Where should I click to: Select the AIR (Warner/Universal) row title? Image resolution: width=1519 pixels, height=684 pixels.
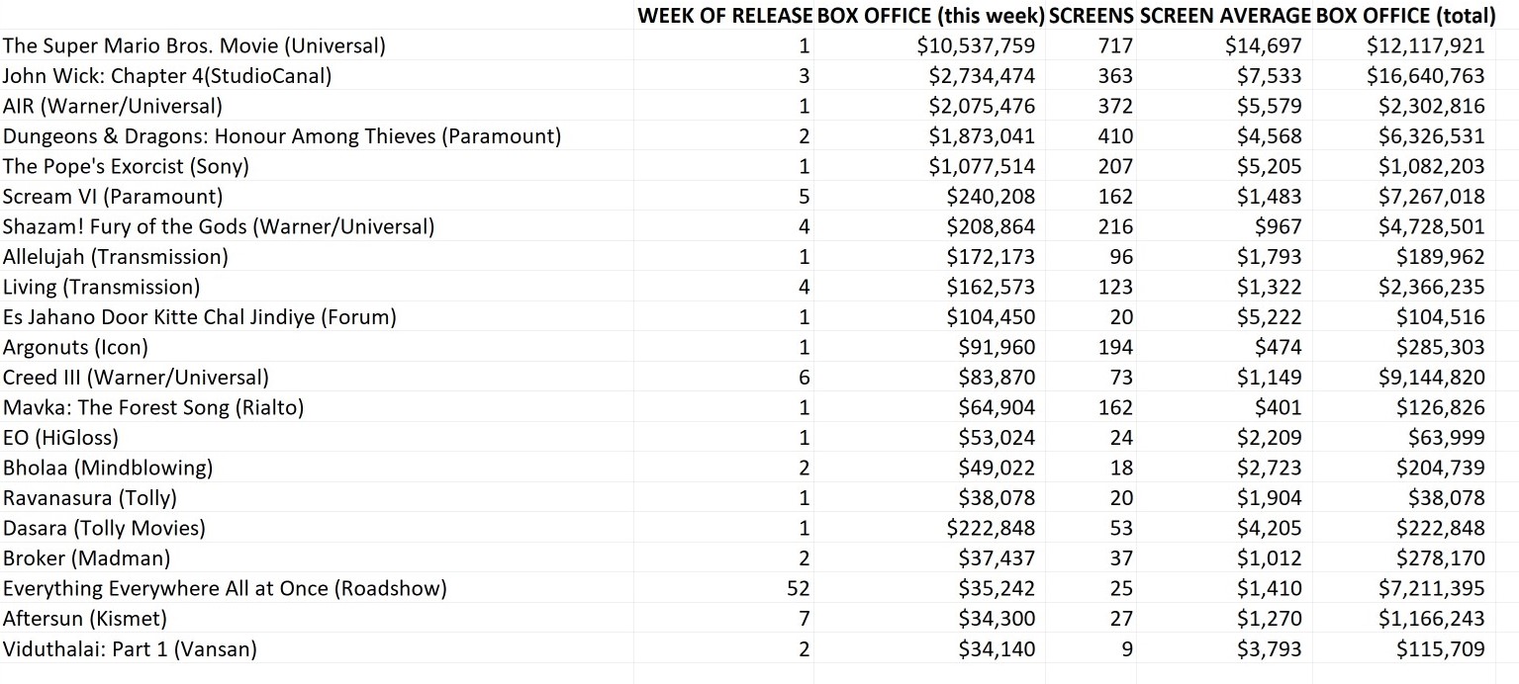pos(113,106)
